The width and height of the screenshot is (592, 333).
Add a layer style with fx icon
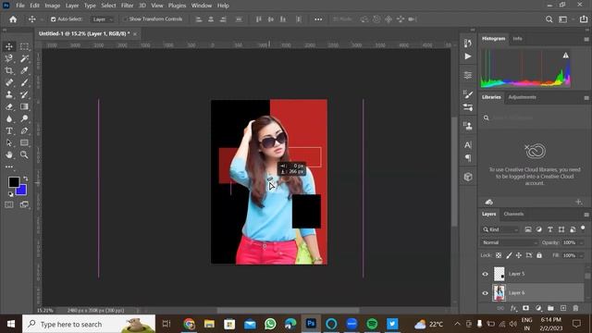coord(513,308)
